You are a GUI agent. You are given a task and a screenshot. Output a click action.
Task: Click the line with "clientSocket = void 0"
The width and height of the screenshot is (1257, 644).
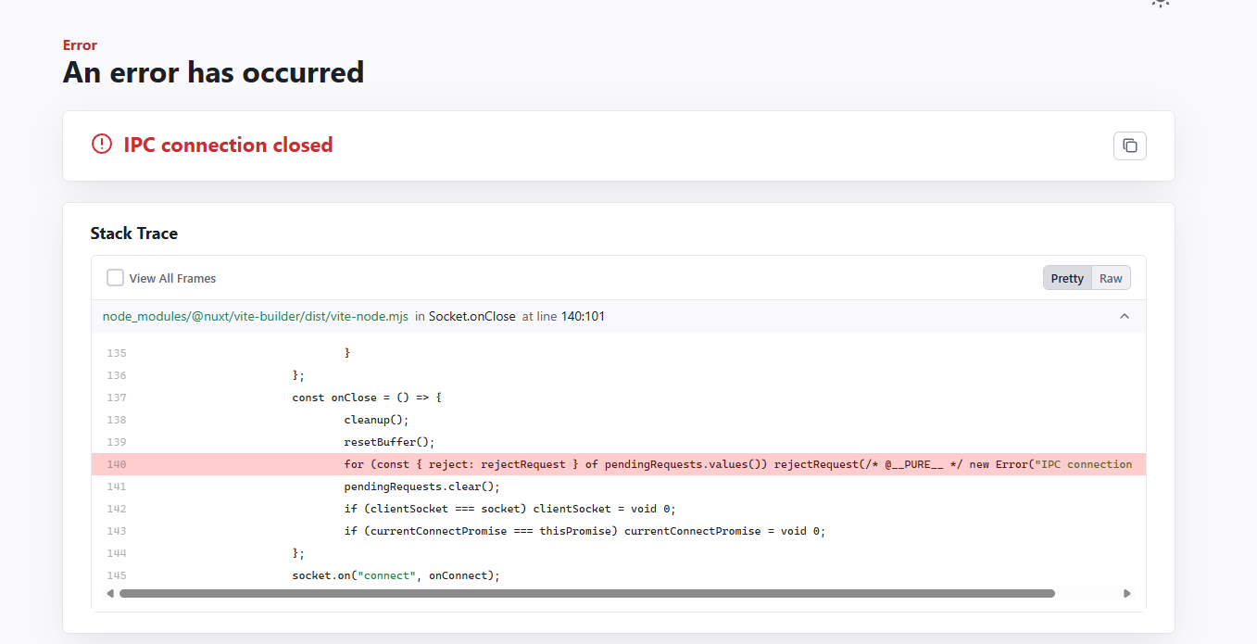tap(510, 509)
